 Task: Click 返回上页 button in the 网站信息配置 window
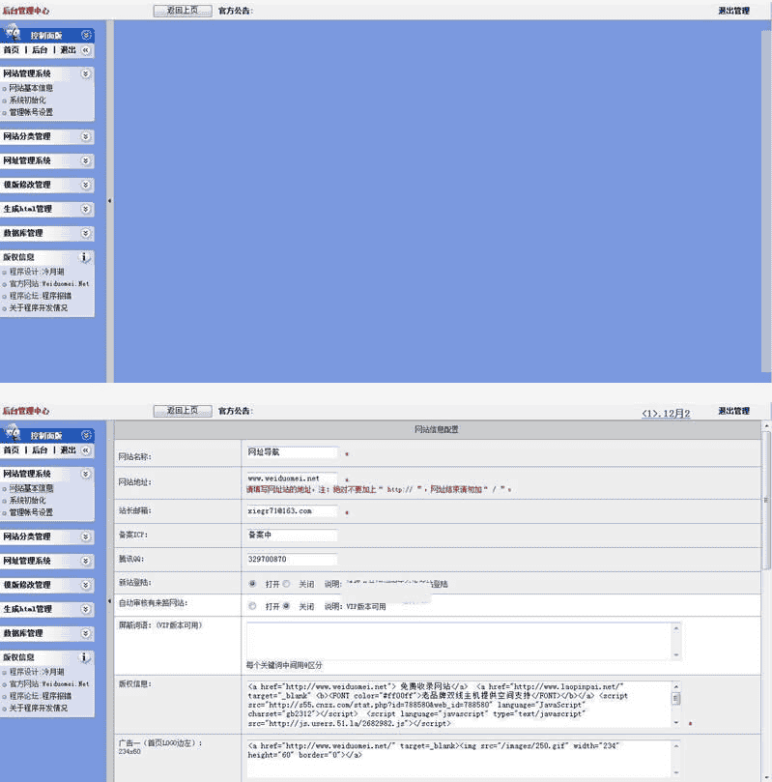click(x=183, y=411)
